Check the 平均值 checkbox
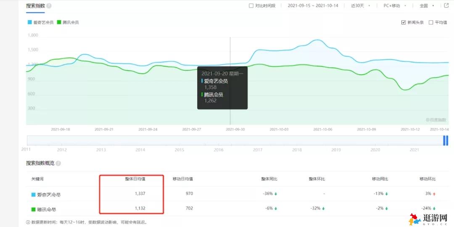Viewport: 454px width, 227px height. pyautogui.click(x=431, y=22)
